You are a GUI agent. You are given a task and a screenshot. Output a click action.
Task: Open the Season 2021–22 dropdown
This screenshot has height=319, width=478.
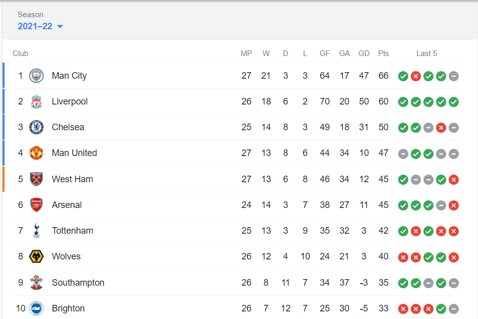click(35, 26)
